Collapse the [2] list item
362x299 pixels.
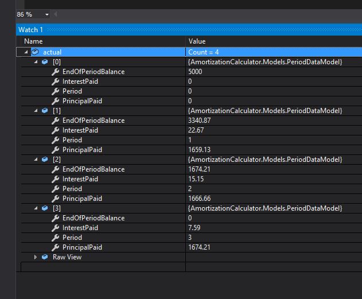[36, 160]
